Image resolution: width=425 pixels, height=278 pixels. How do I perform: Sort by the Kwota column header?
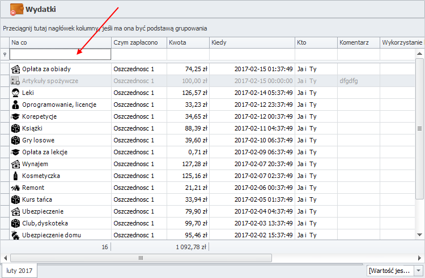point(188,42)
